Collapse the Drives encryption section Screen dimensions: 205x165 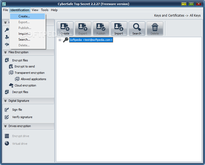tap(5, 126)
